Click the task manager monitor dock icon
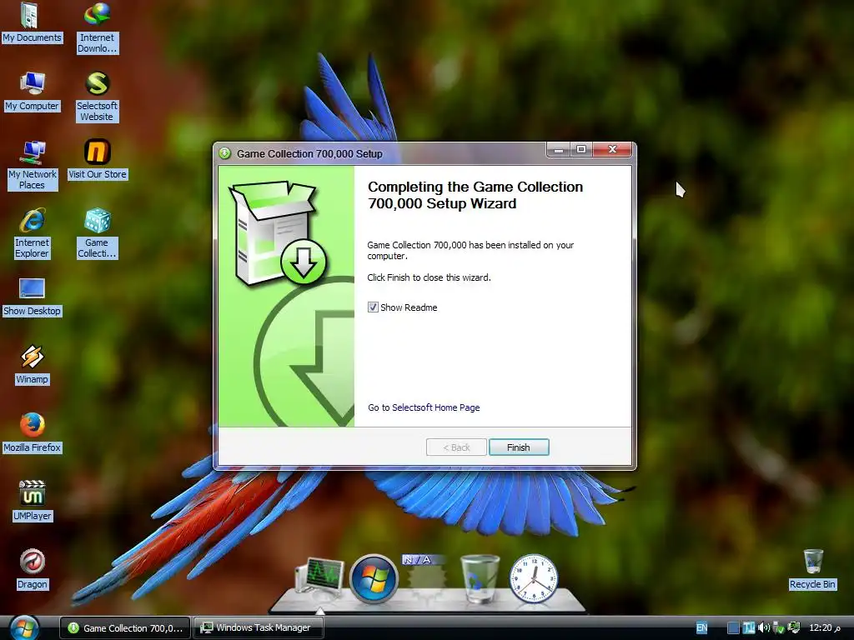Image resolution: width=854 pixels, height=640 pixels. 320,578
